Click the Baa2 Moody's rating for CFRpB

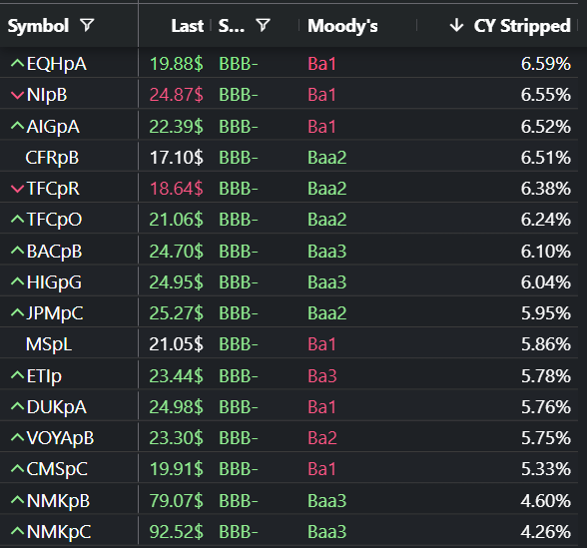[x=326, y=158]
